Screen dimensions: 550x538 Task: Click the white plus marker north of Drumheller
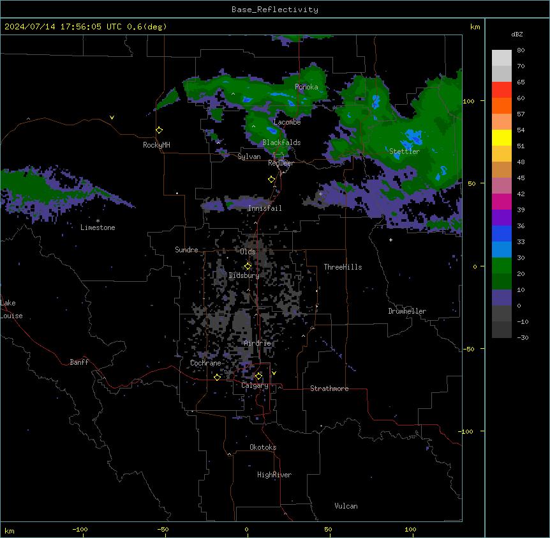point(390,240)
